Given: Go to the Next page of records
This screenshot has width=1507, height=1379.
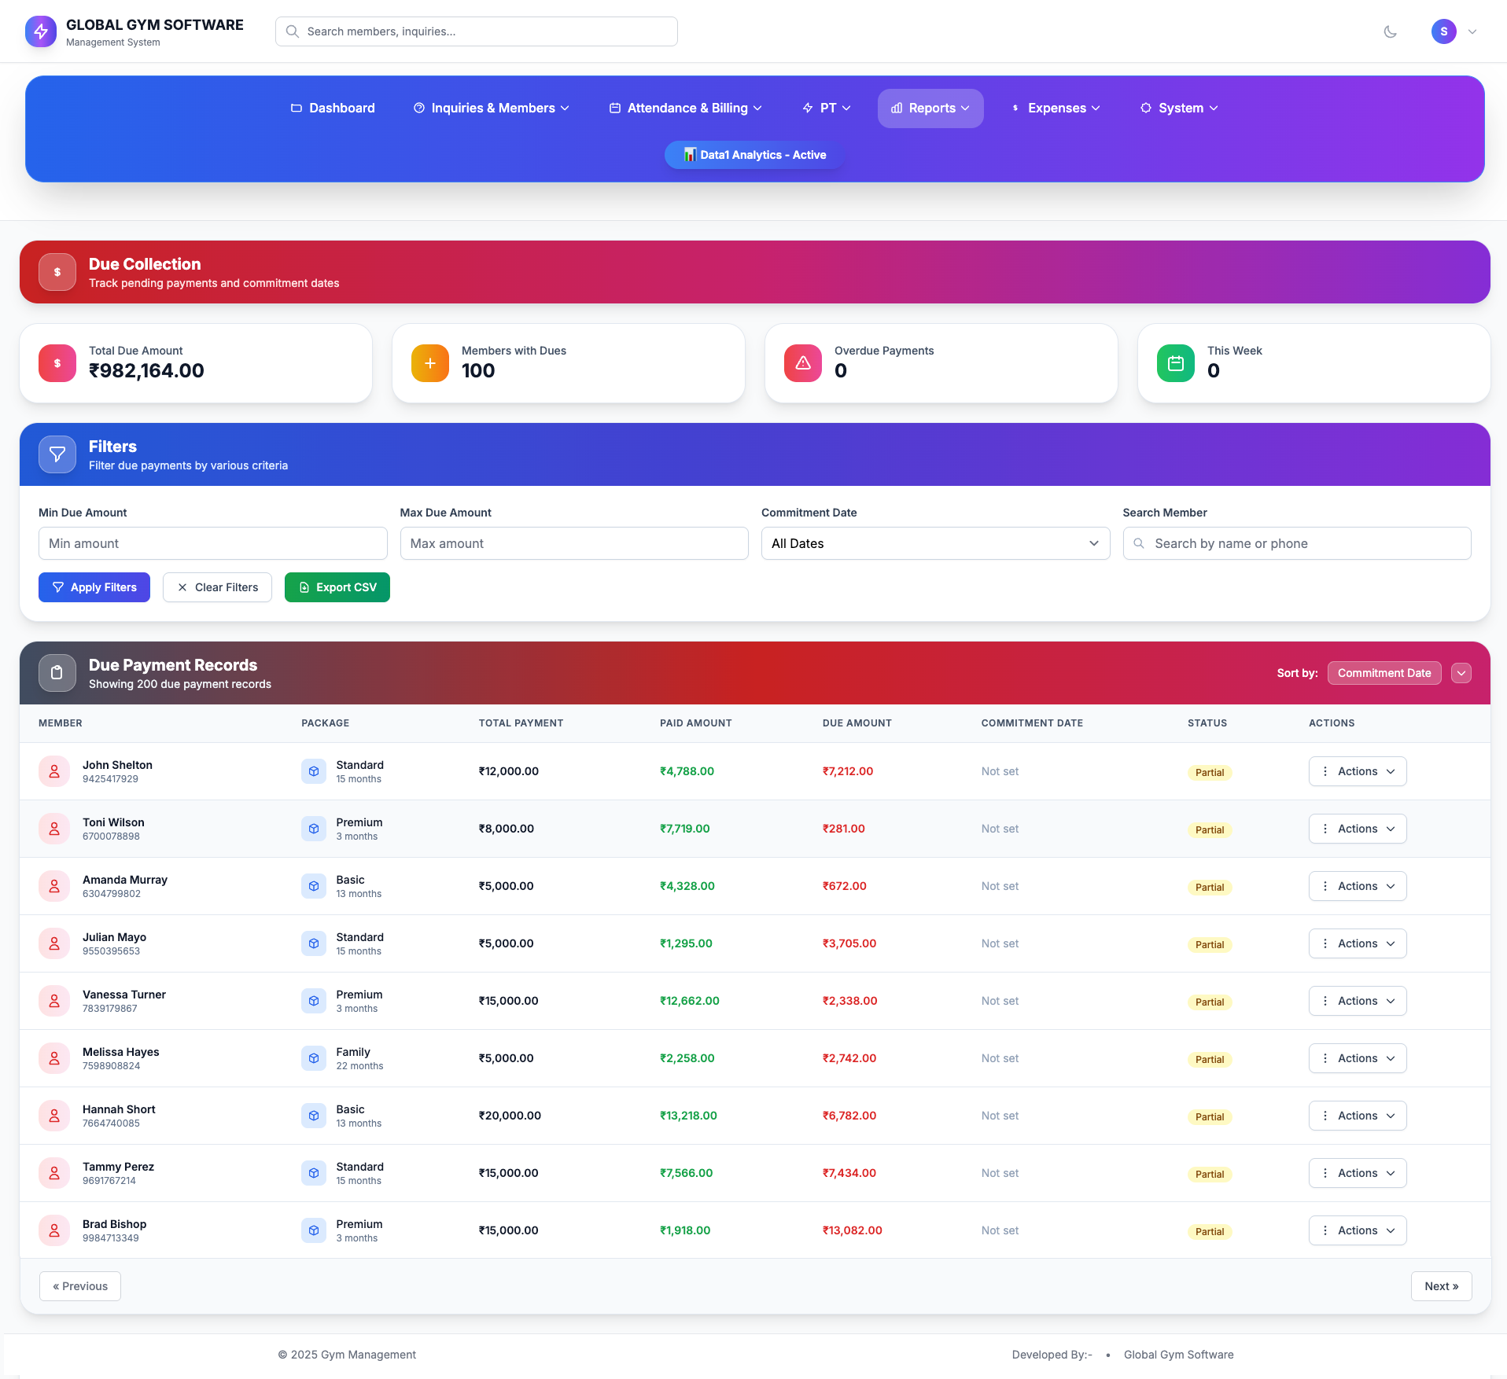Looking at the screenshot, I should [1440, 1286].
